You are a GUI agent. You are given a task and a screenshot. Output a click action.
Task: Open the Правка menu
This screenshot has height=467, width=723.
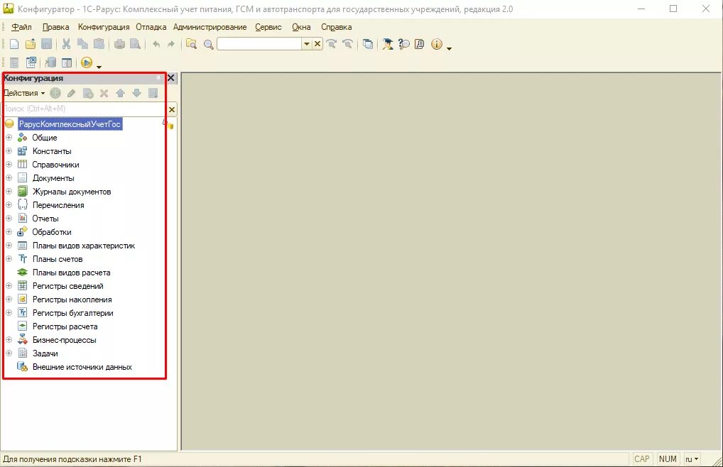pyautogui.click(x=56, y=27)
